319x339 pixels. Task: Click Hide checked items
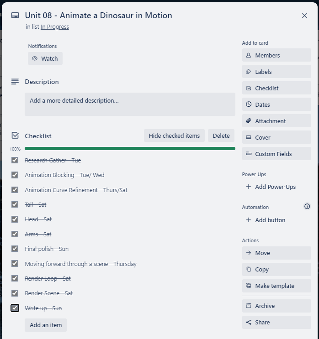174,136
